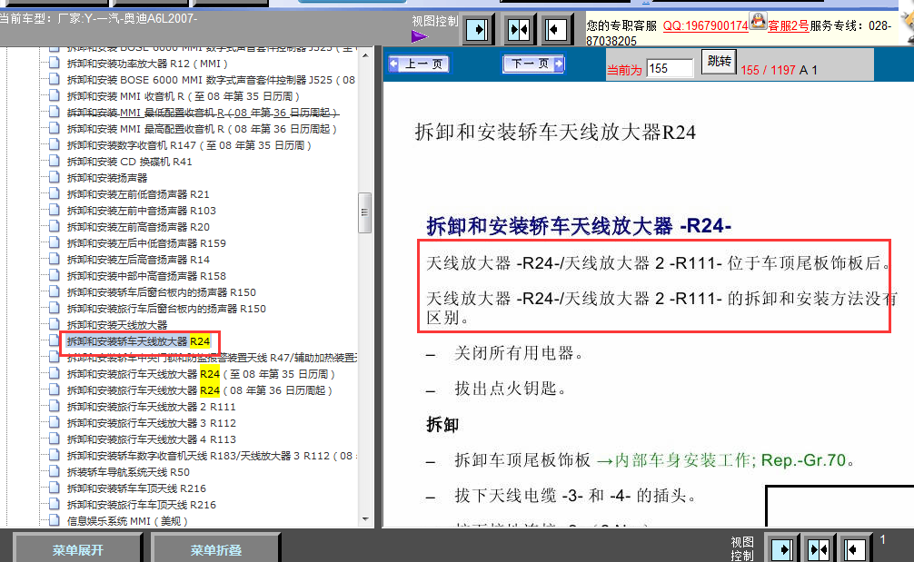Click top view control left-arrow icon
Viewport: 914px width, 562px height.
tap(555, 30)
